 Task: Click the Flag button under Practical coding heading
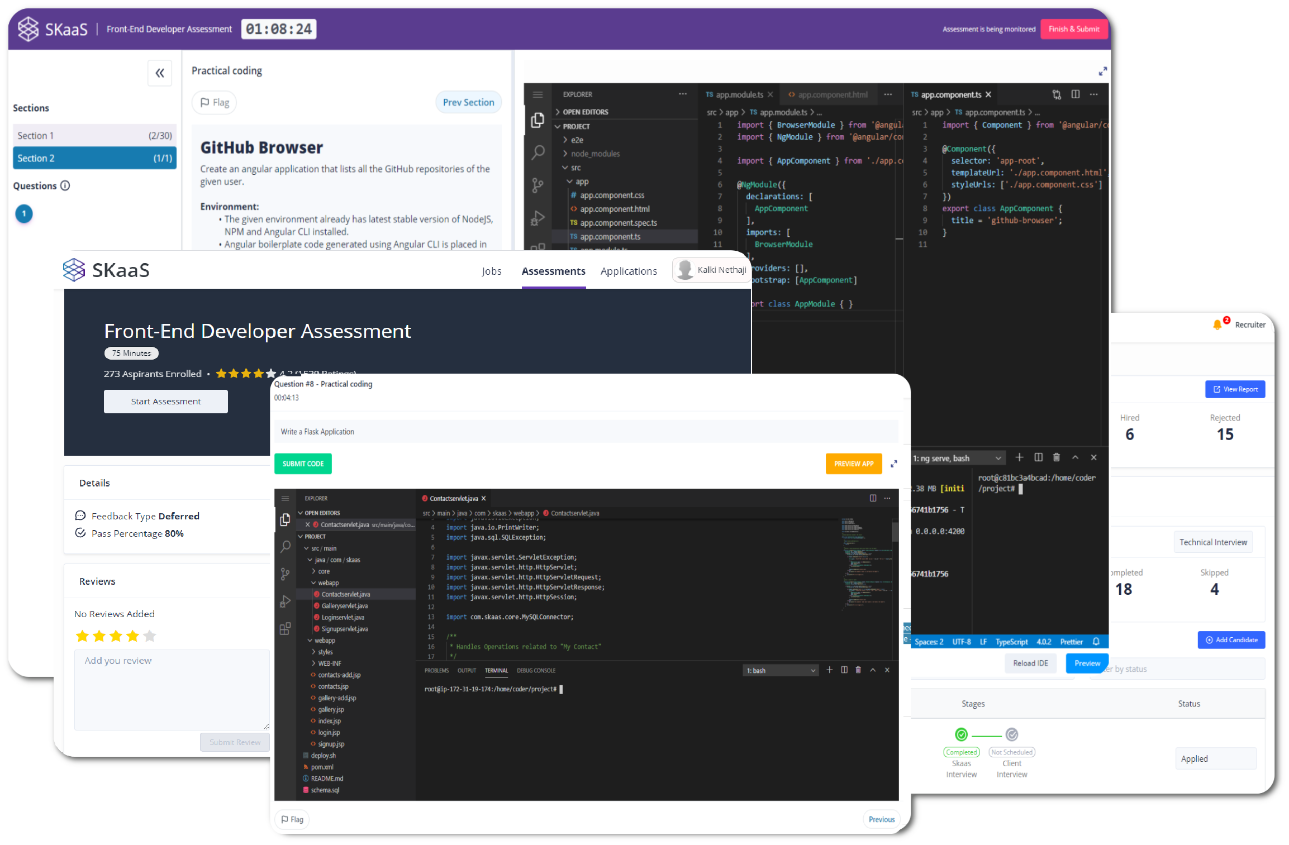pyautogui.click(x=215, y=103)
